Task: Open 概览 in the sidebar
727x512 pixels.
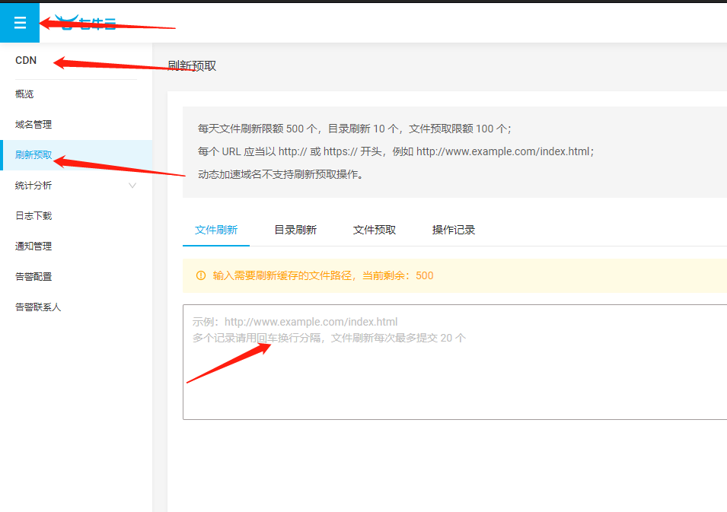Action: click(x=24, y=94)
